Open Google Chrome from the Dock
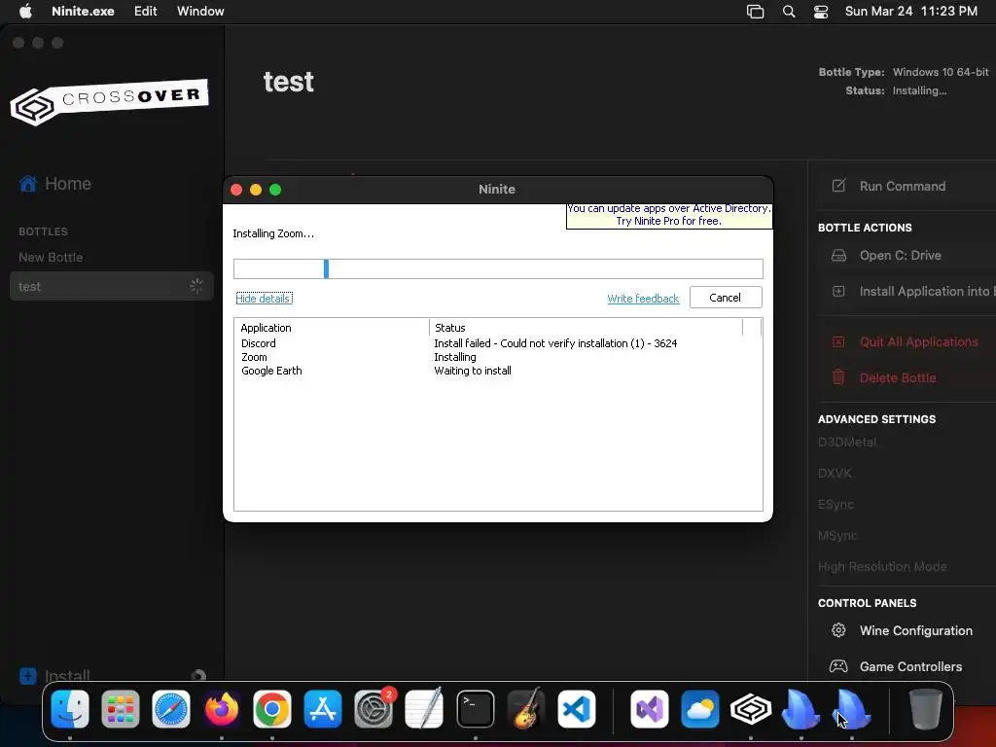The height and width of the screenshot is (747, 996). (272, 709)
